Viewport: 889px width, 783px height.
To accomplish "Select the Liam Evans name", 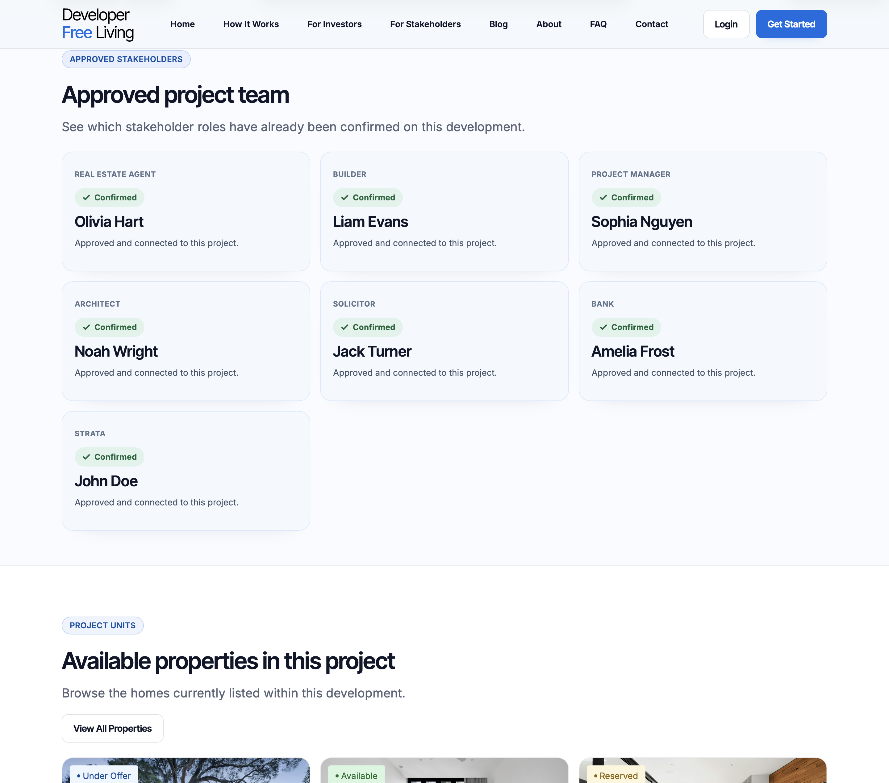I will [x=370, y=222].
